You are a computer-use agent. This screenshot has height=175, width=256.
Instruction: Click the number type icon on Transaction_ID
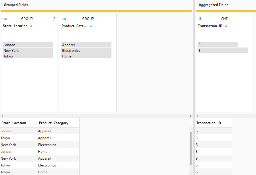pyautogui.click(x=200, y=18)
